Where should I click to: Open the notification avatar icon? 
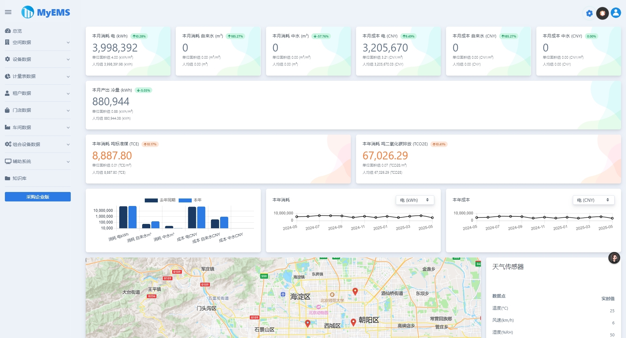click(x=603, y=13)
